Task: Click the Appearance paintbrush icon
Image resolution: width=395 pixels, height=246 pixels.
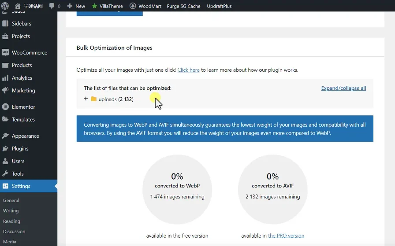Action: coord(5,136)
